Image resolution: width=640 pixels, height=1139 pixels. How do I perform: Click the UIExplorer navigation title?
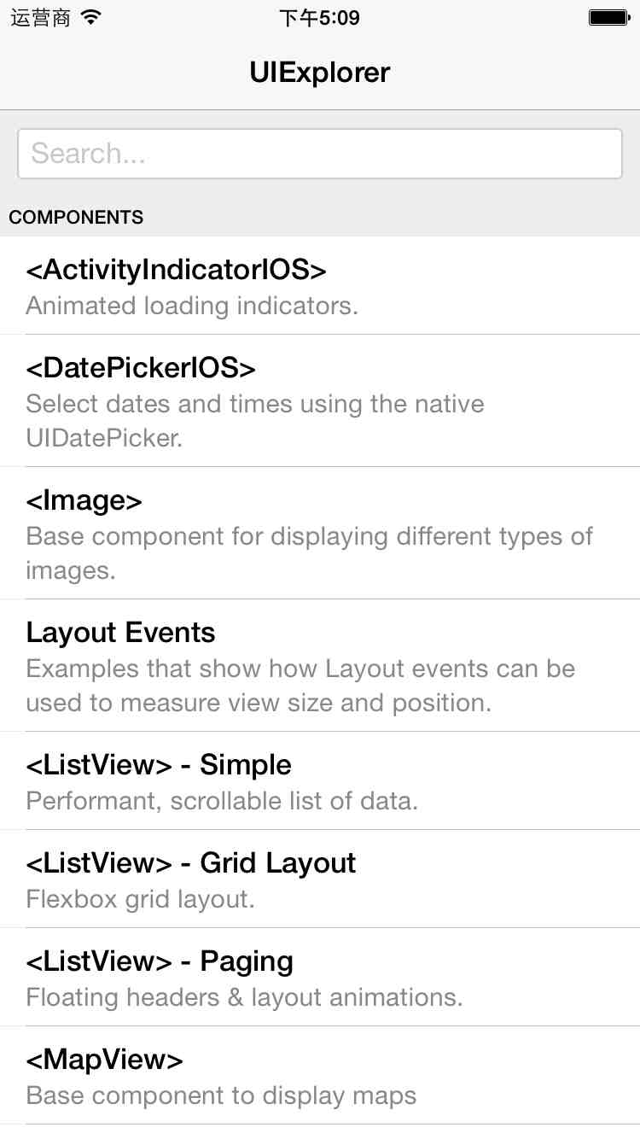(320, 73)
